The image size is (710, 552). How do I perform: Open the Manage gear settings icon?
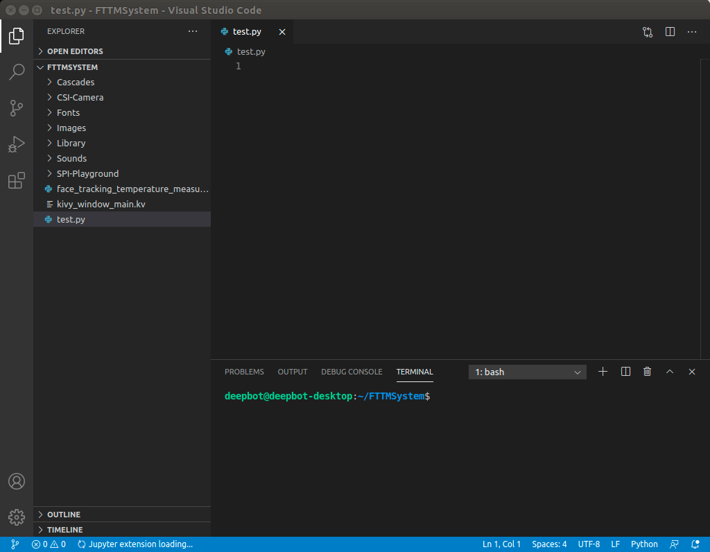point(17,517)
